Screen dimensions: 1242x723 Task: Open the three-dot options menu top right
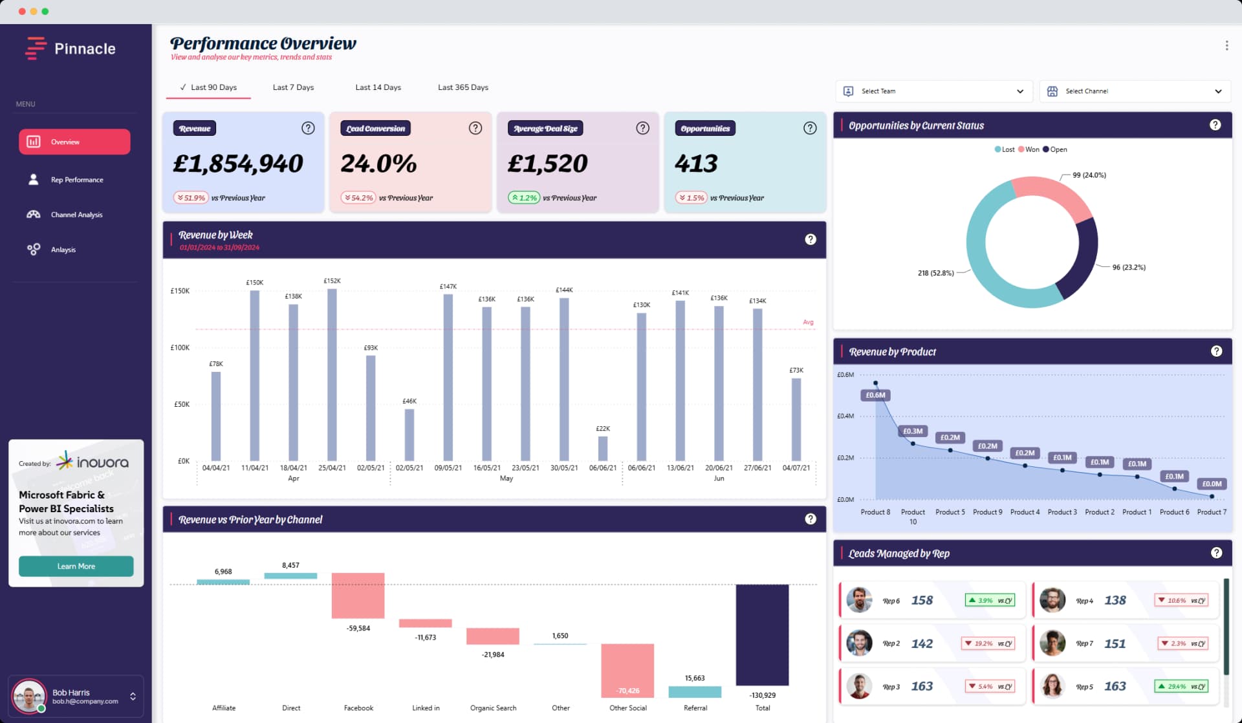pyautogui.click(x=1226, y=45)
